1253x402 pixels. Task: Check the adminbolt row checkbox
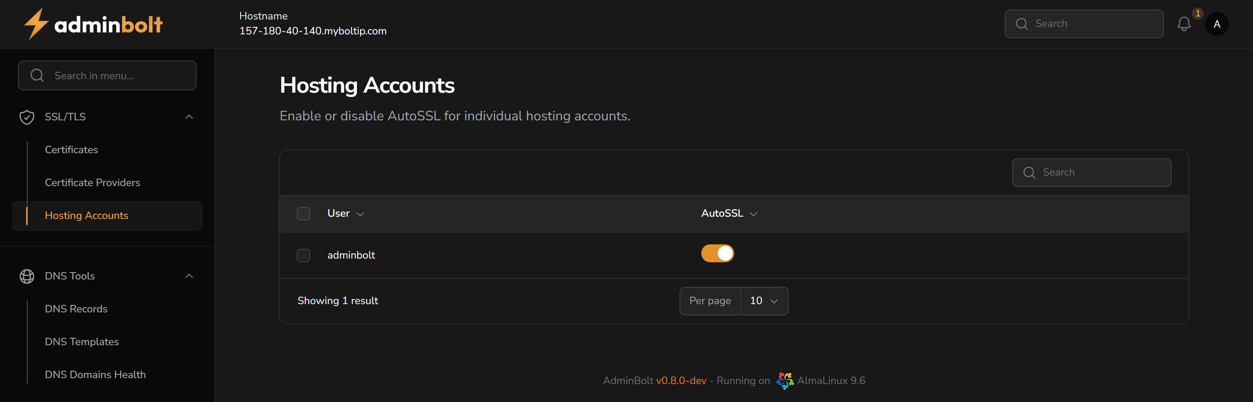(x=303, y=255)
